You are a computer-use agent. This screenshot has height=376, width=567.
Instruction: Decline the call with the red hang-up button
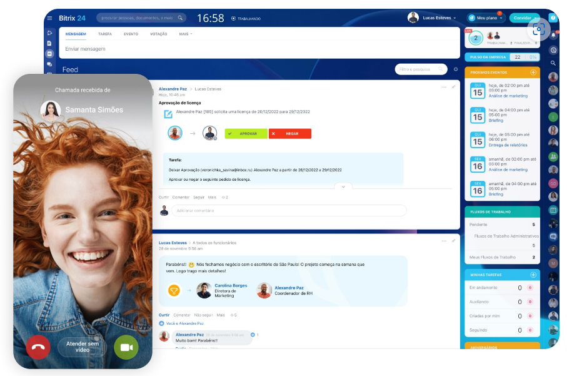click(38, 347)
